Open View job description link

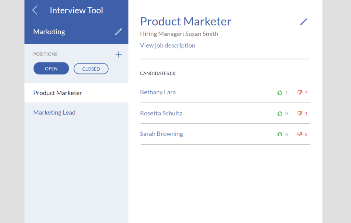(167, 45)
